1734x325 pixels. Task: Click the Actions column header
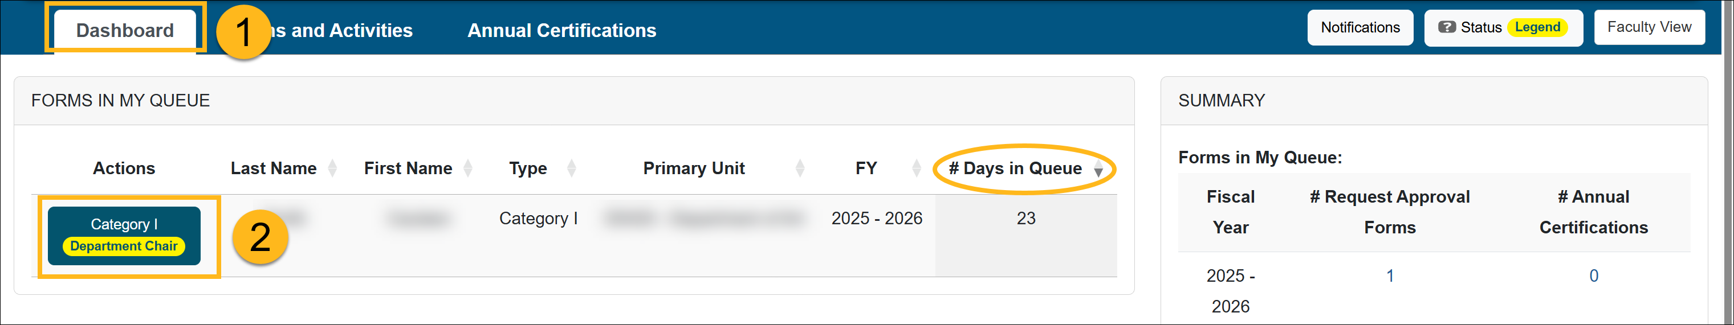(124, 168)
